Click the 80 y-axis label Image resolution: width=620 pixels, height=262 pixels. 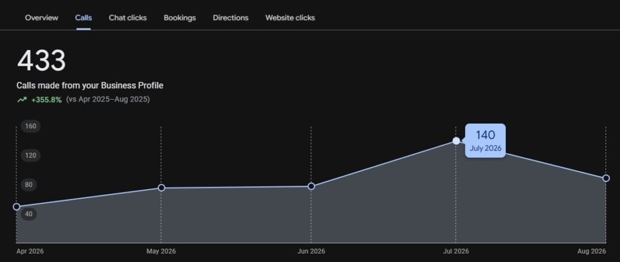29,185
